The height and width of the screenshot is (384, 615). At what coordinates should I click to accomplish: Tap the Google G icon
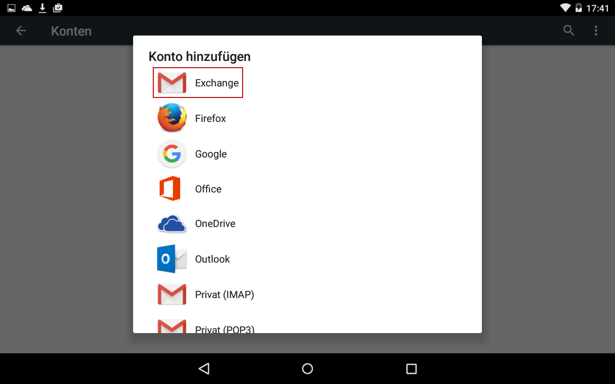(172, 154)
